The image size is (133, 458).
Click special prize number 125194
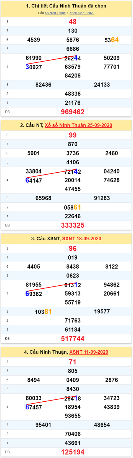(x=73, y=452)
